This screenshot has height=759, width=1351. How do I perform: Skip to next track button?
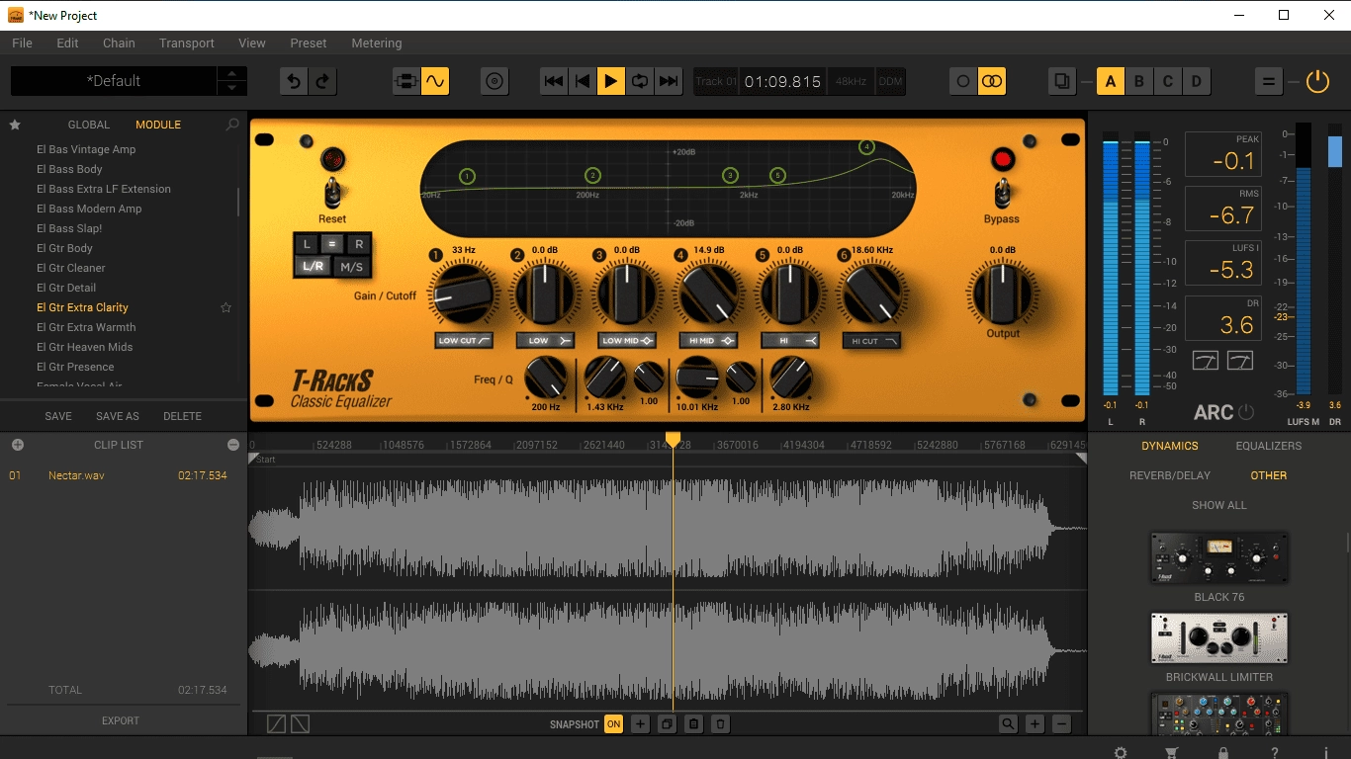pyautogui.click(x=669, y=81)
